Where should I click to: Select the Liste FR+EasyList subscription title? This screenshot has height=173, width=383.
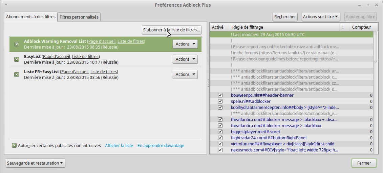pyautogui.click(x=42, y=71)
